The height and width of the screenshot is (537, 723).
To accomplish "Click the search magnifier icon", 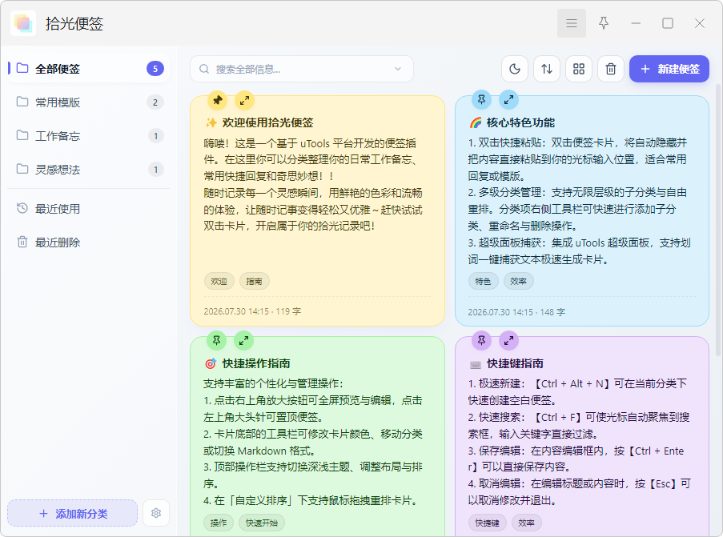I will [x=204, y=69].
